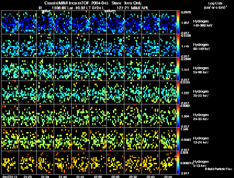This screenshot has height=178, width=234.
Task: Click the Hydrogen 149-360 keV row label
Action: 203,23
